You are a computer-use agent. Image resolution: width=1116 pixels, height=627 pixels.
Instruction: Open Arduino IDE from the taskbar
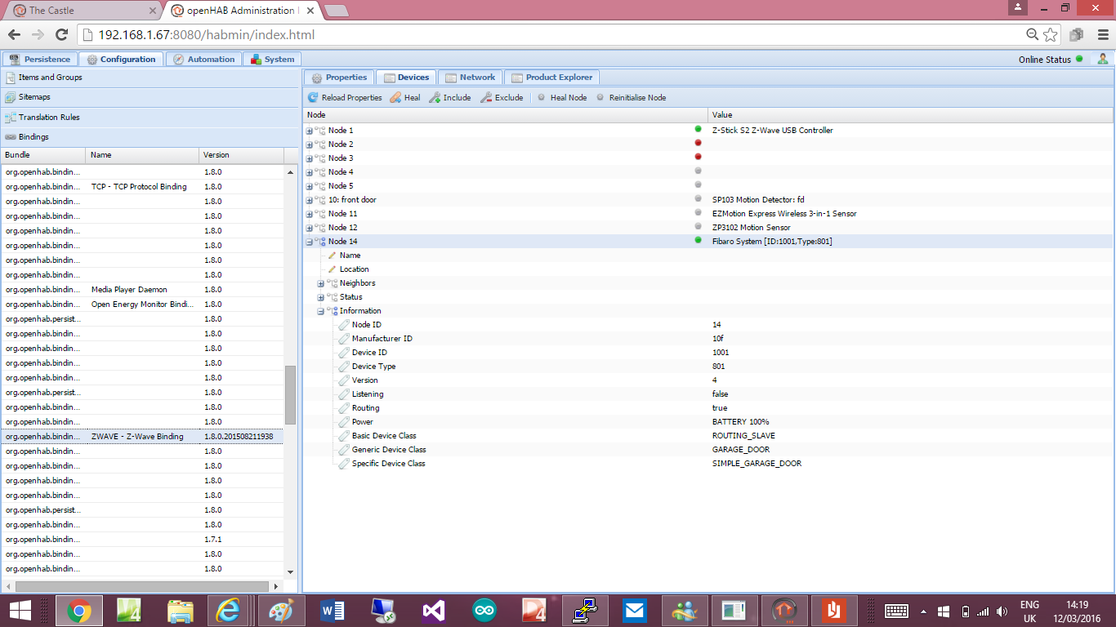tap(484, 611)
